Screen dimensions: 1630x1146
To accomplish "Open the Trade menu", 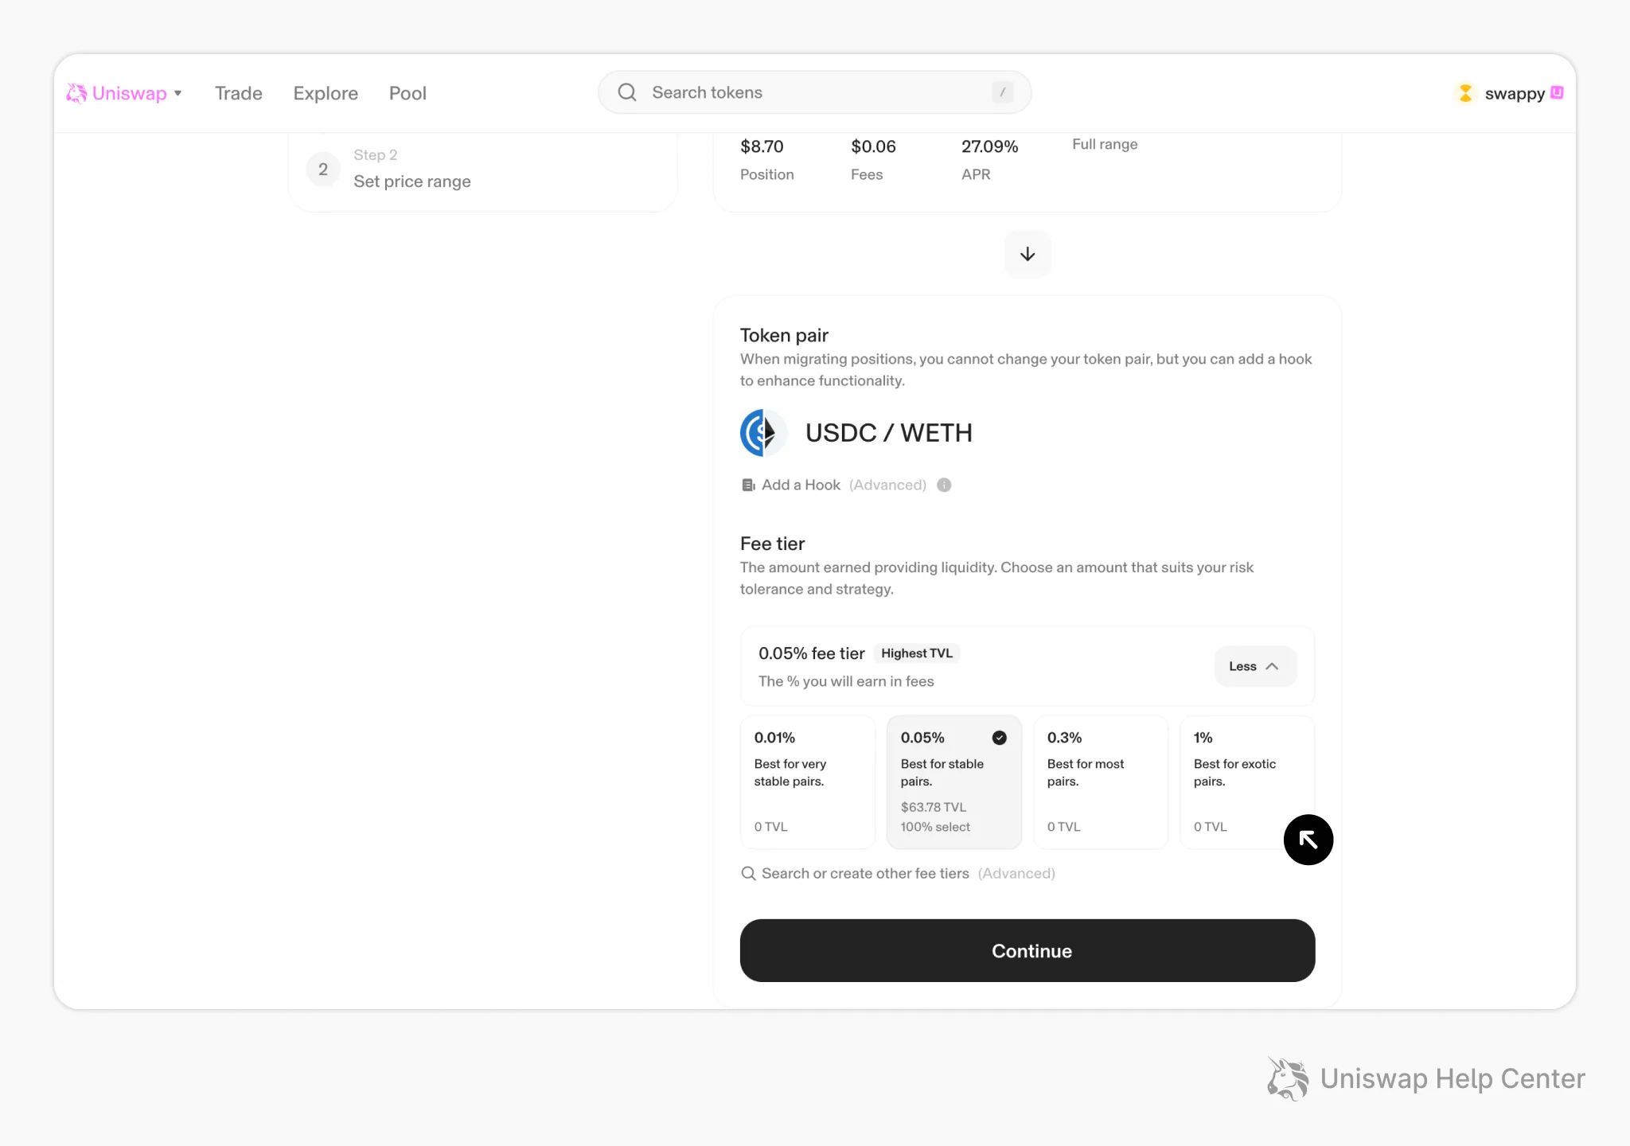I will click(x=239, y=93).
